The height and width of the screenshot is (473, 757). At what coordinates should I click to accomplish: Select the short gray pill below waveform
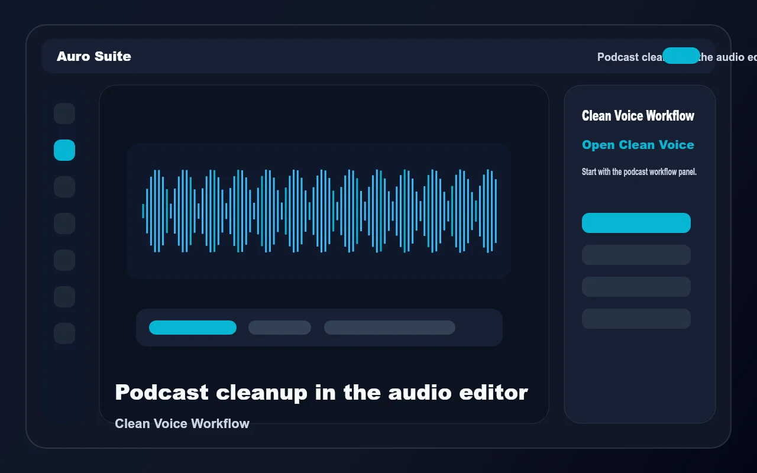point(280,328)
